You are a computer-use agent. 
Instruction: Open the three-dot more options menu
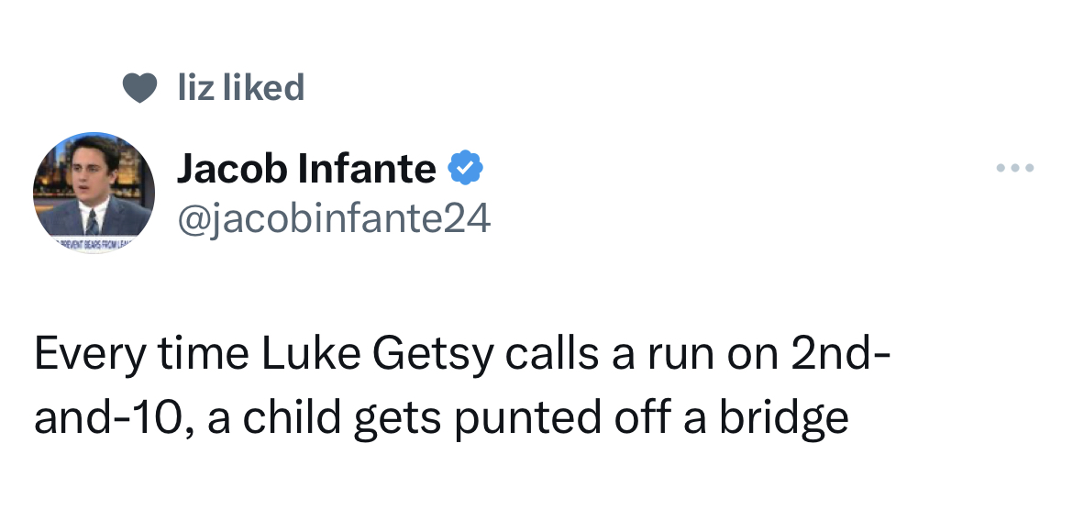[1015, 169]
